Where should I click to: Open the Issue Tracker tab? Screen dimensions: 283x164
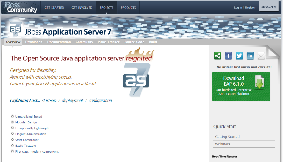tap(109, 42)
